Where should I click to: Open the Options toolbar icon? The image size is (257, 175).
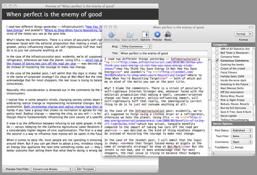145,34
